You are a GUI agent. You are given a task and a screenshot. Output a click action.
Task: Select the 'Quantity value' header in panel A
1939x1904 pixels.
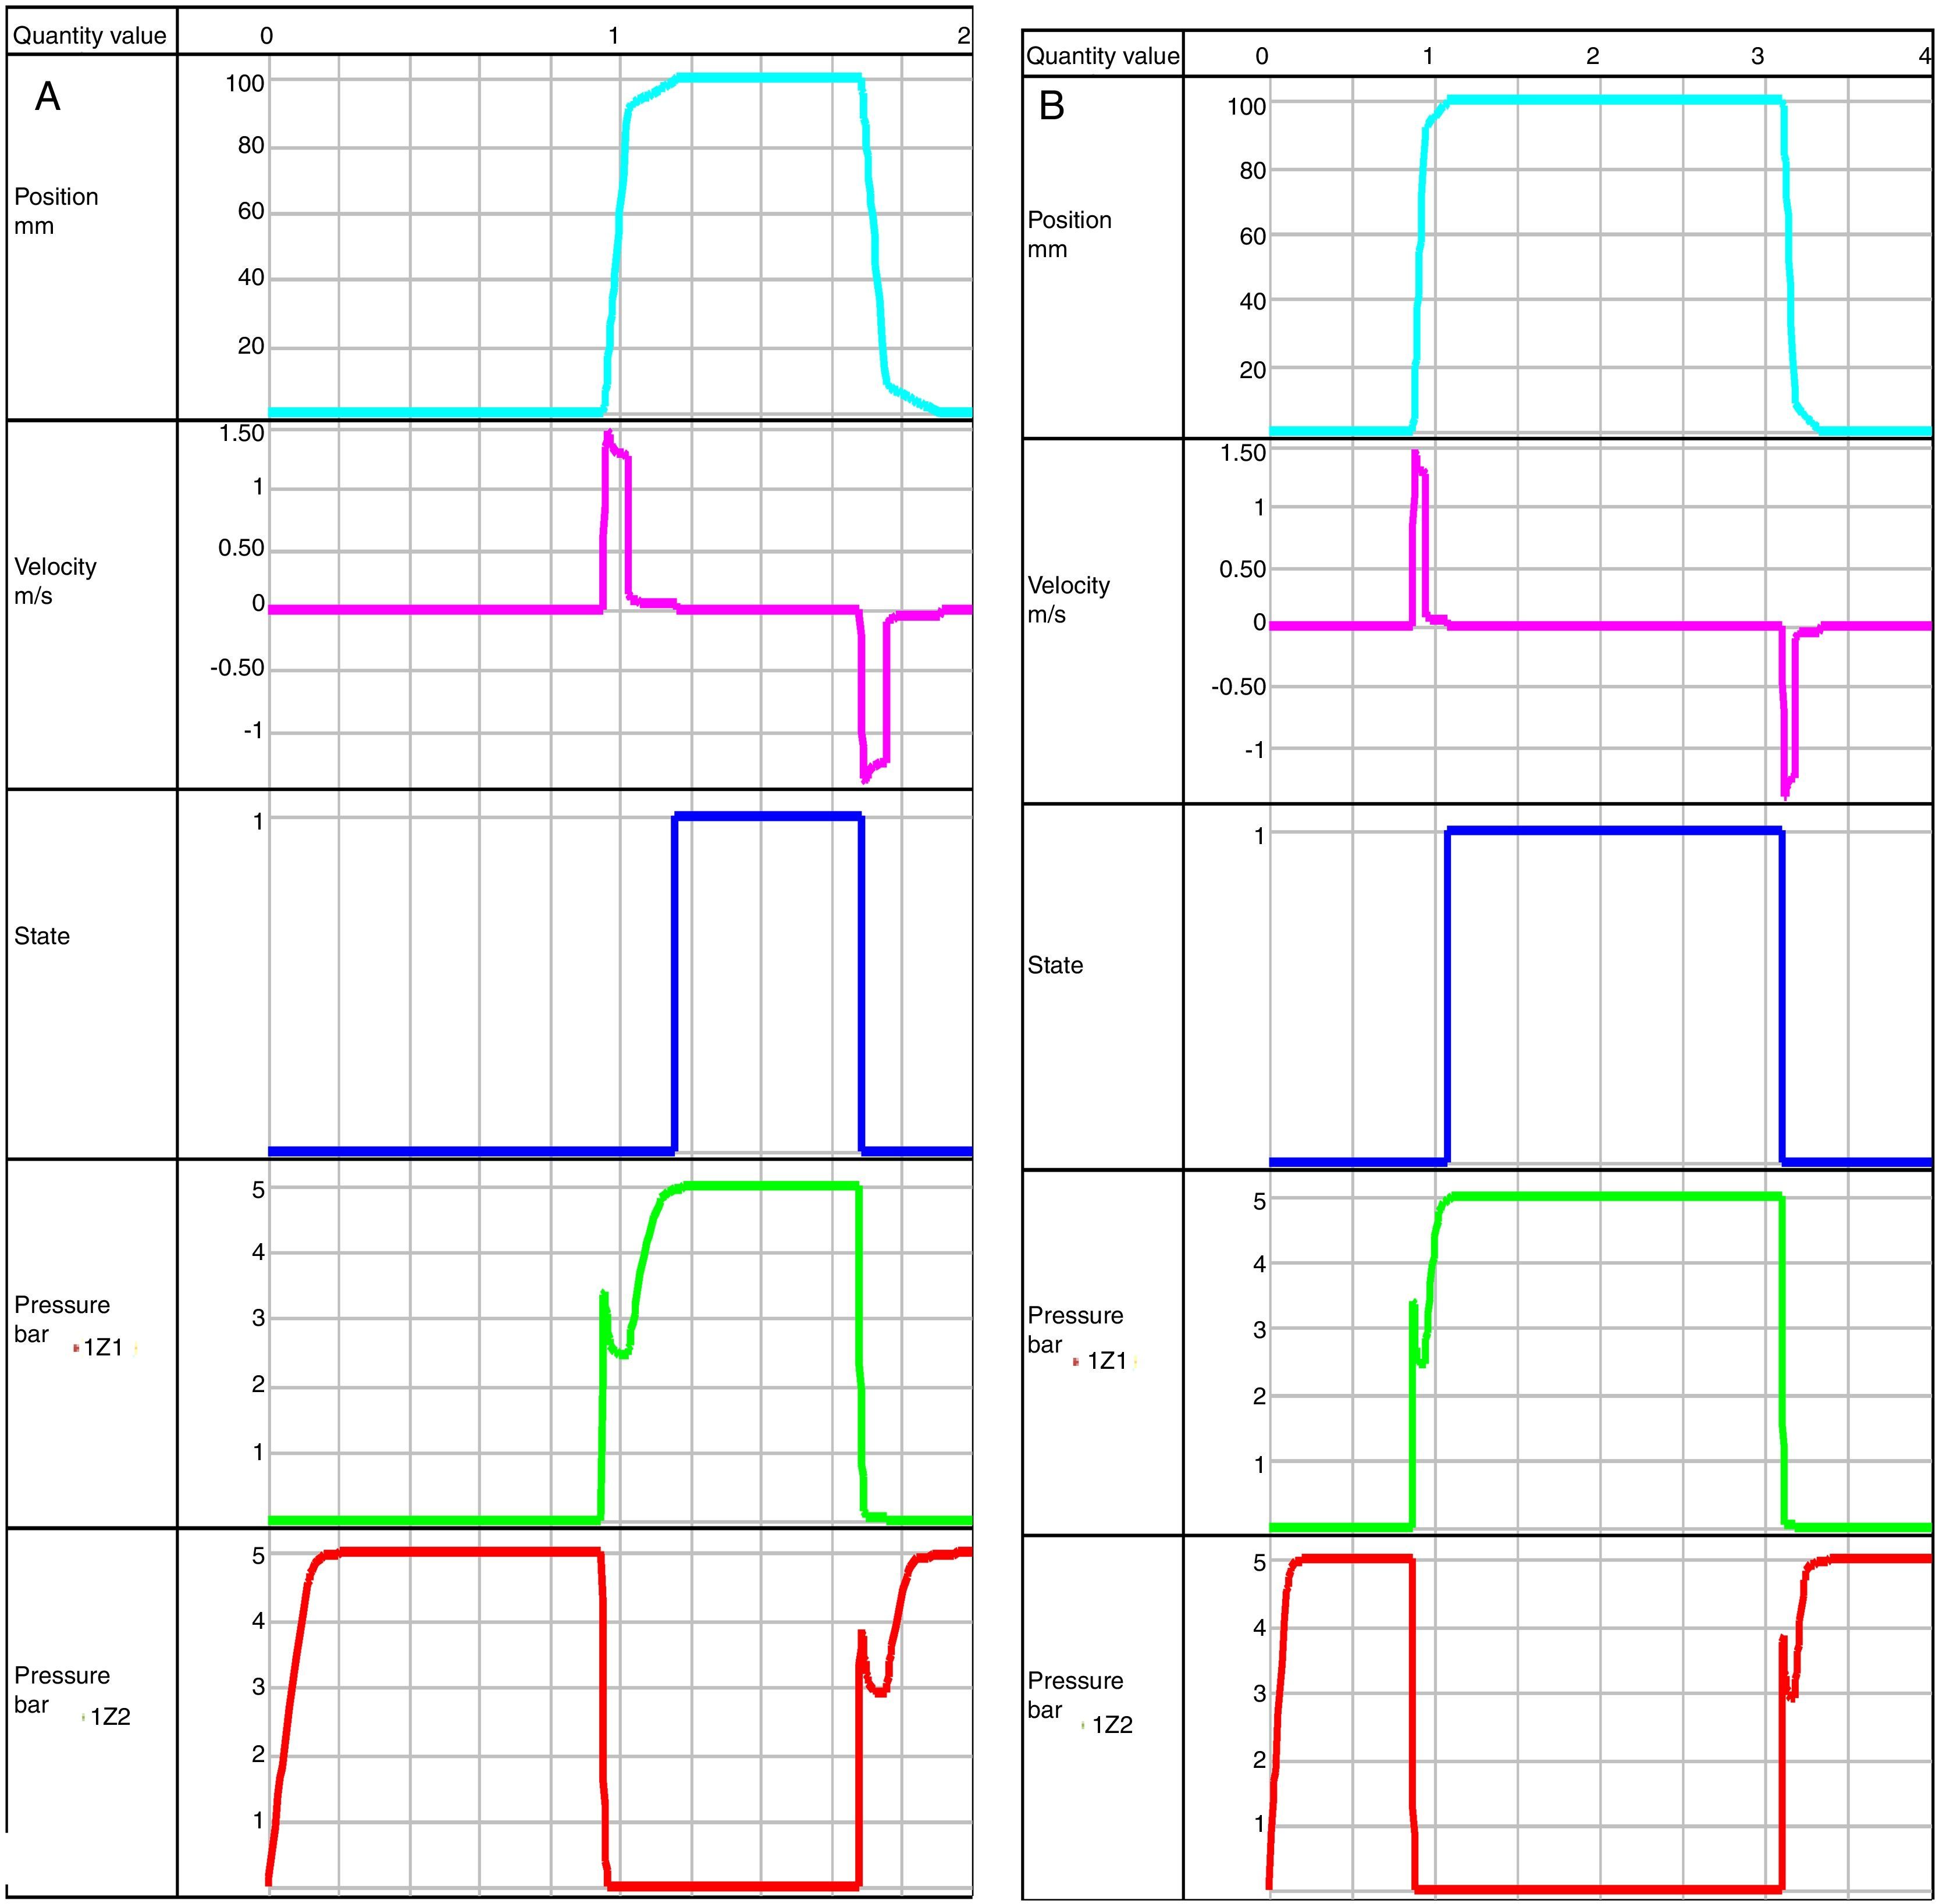click(x=89, y=36)
